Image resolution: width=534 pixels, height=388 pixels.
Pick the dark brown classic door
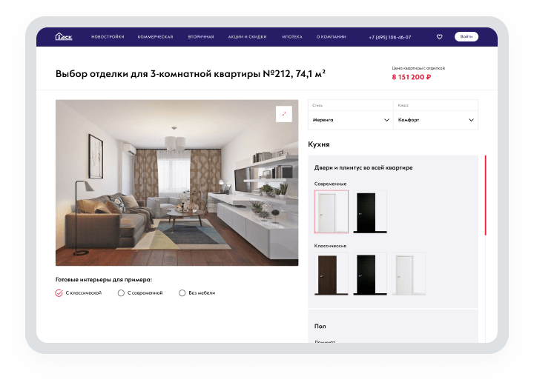point(331,273)
